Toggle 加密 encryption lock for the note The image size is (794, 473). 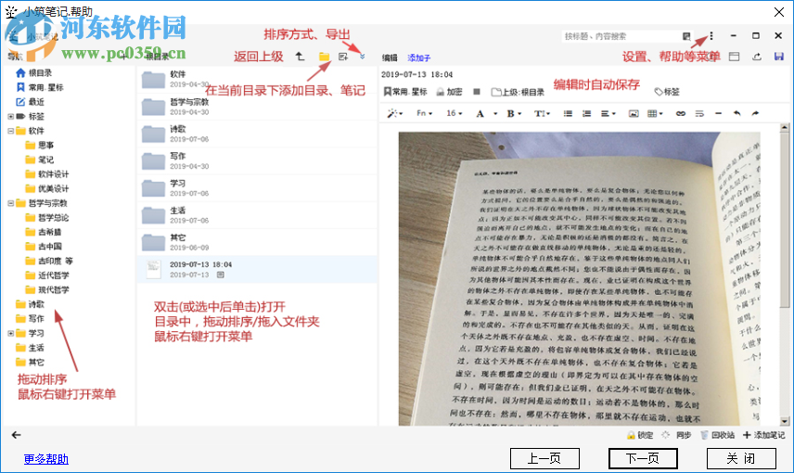point(449,92)
